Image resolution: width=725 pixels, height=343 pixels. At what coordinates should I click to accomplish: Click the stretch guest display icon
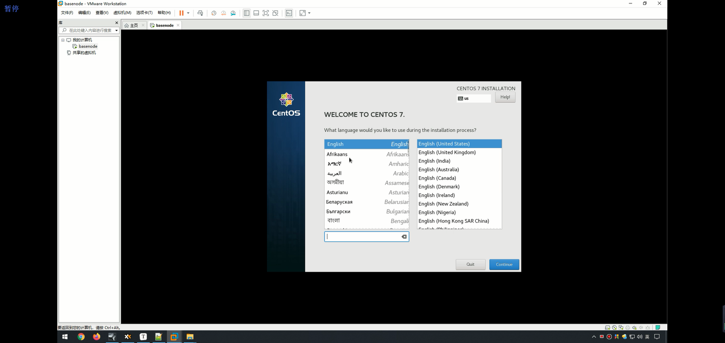(x=303, y=13)
